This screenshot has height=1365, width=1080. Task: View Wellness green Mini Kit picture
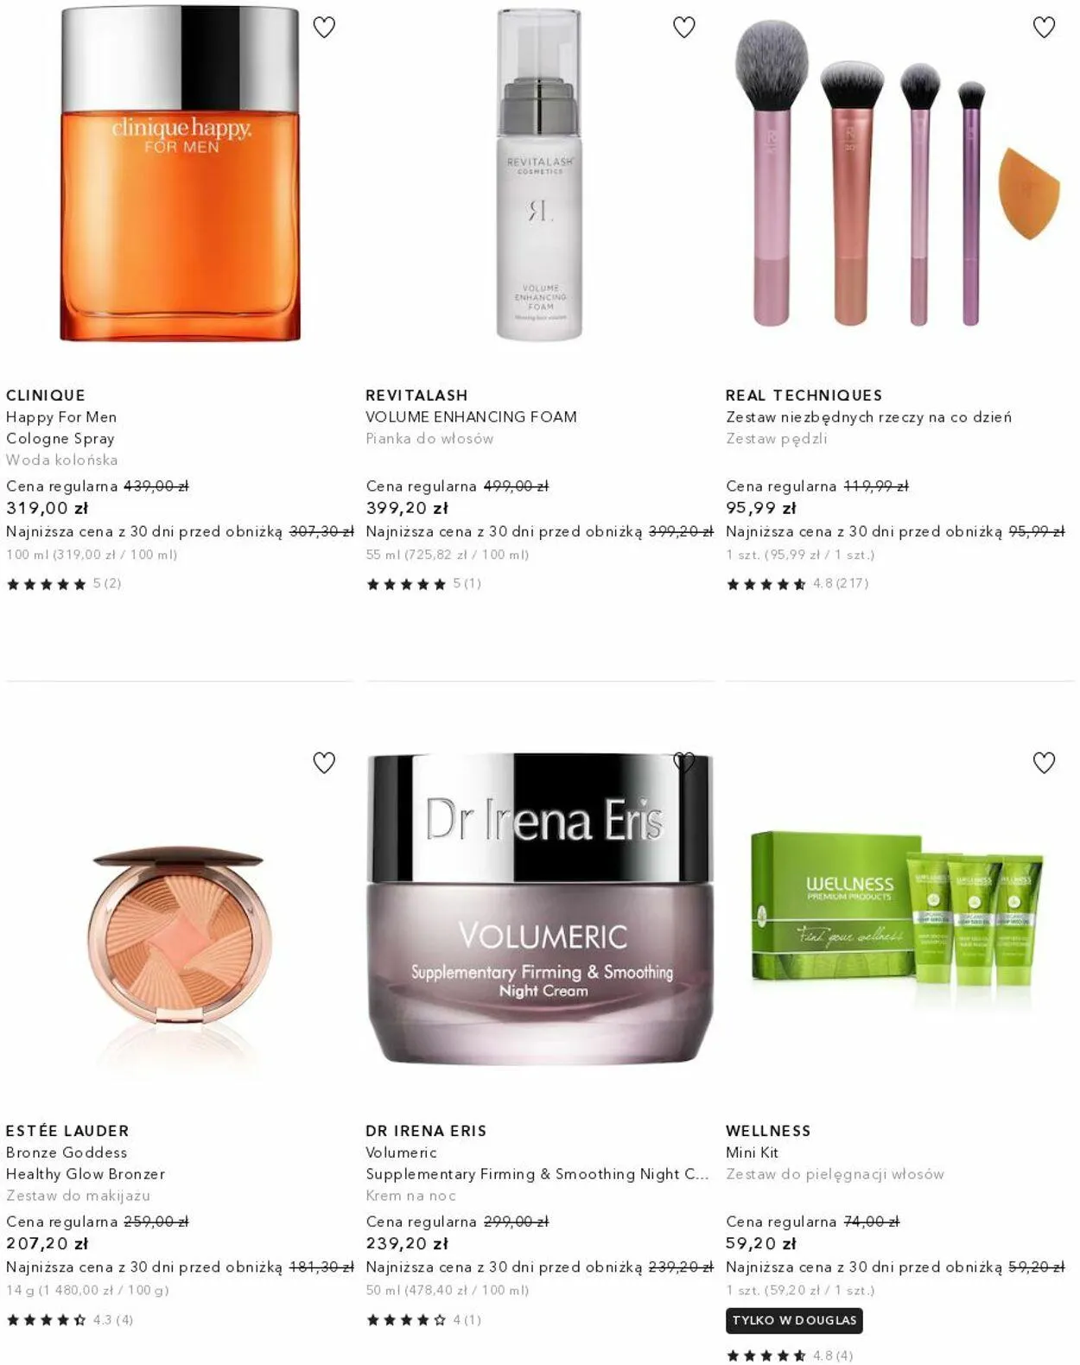pos(899,919)
